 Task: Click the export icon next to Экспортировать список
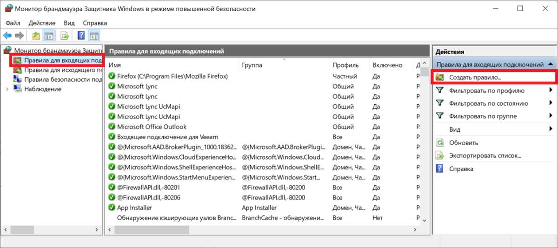point(439,155)
